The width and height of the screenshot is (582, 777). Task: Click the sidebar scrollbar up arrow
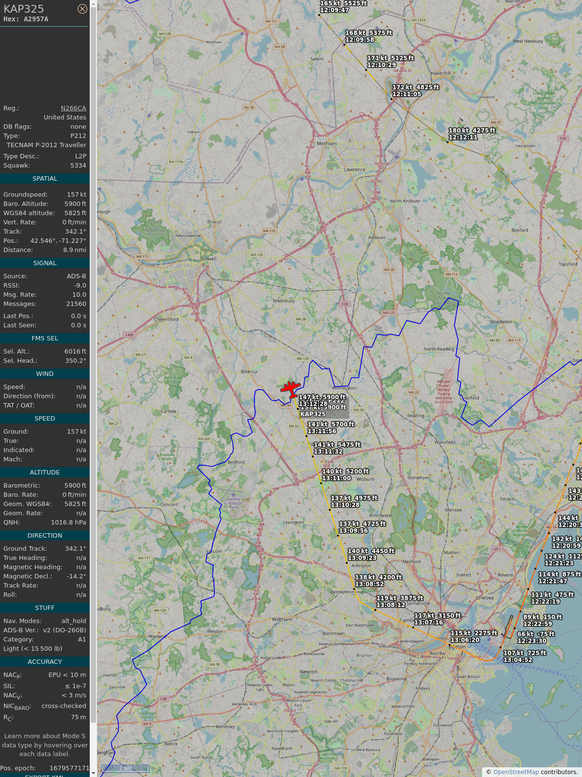pyautogui.click(x=93, y=3)
